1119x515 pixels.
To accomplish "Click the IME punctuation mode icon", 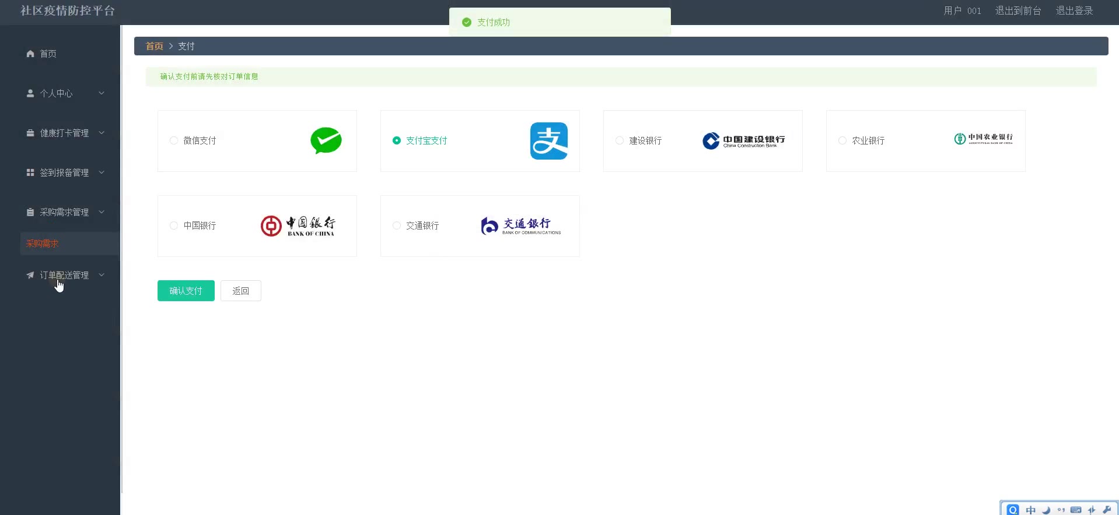I will coord(1061,510).
